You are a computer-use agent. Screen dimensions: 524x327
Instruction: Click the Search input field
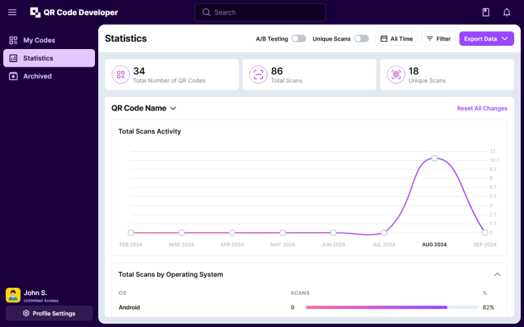[260, 12]
